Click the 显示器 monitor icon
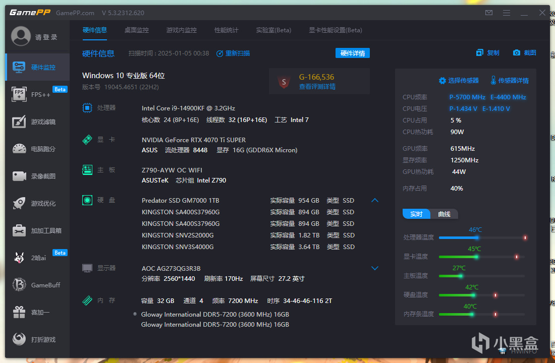Image resolution: width=555 pixels, height=363 pixels. click(x=87, y=268)
